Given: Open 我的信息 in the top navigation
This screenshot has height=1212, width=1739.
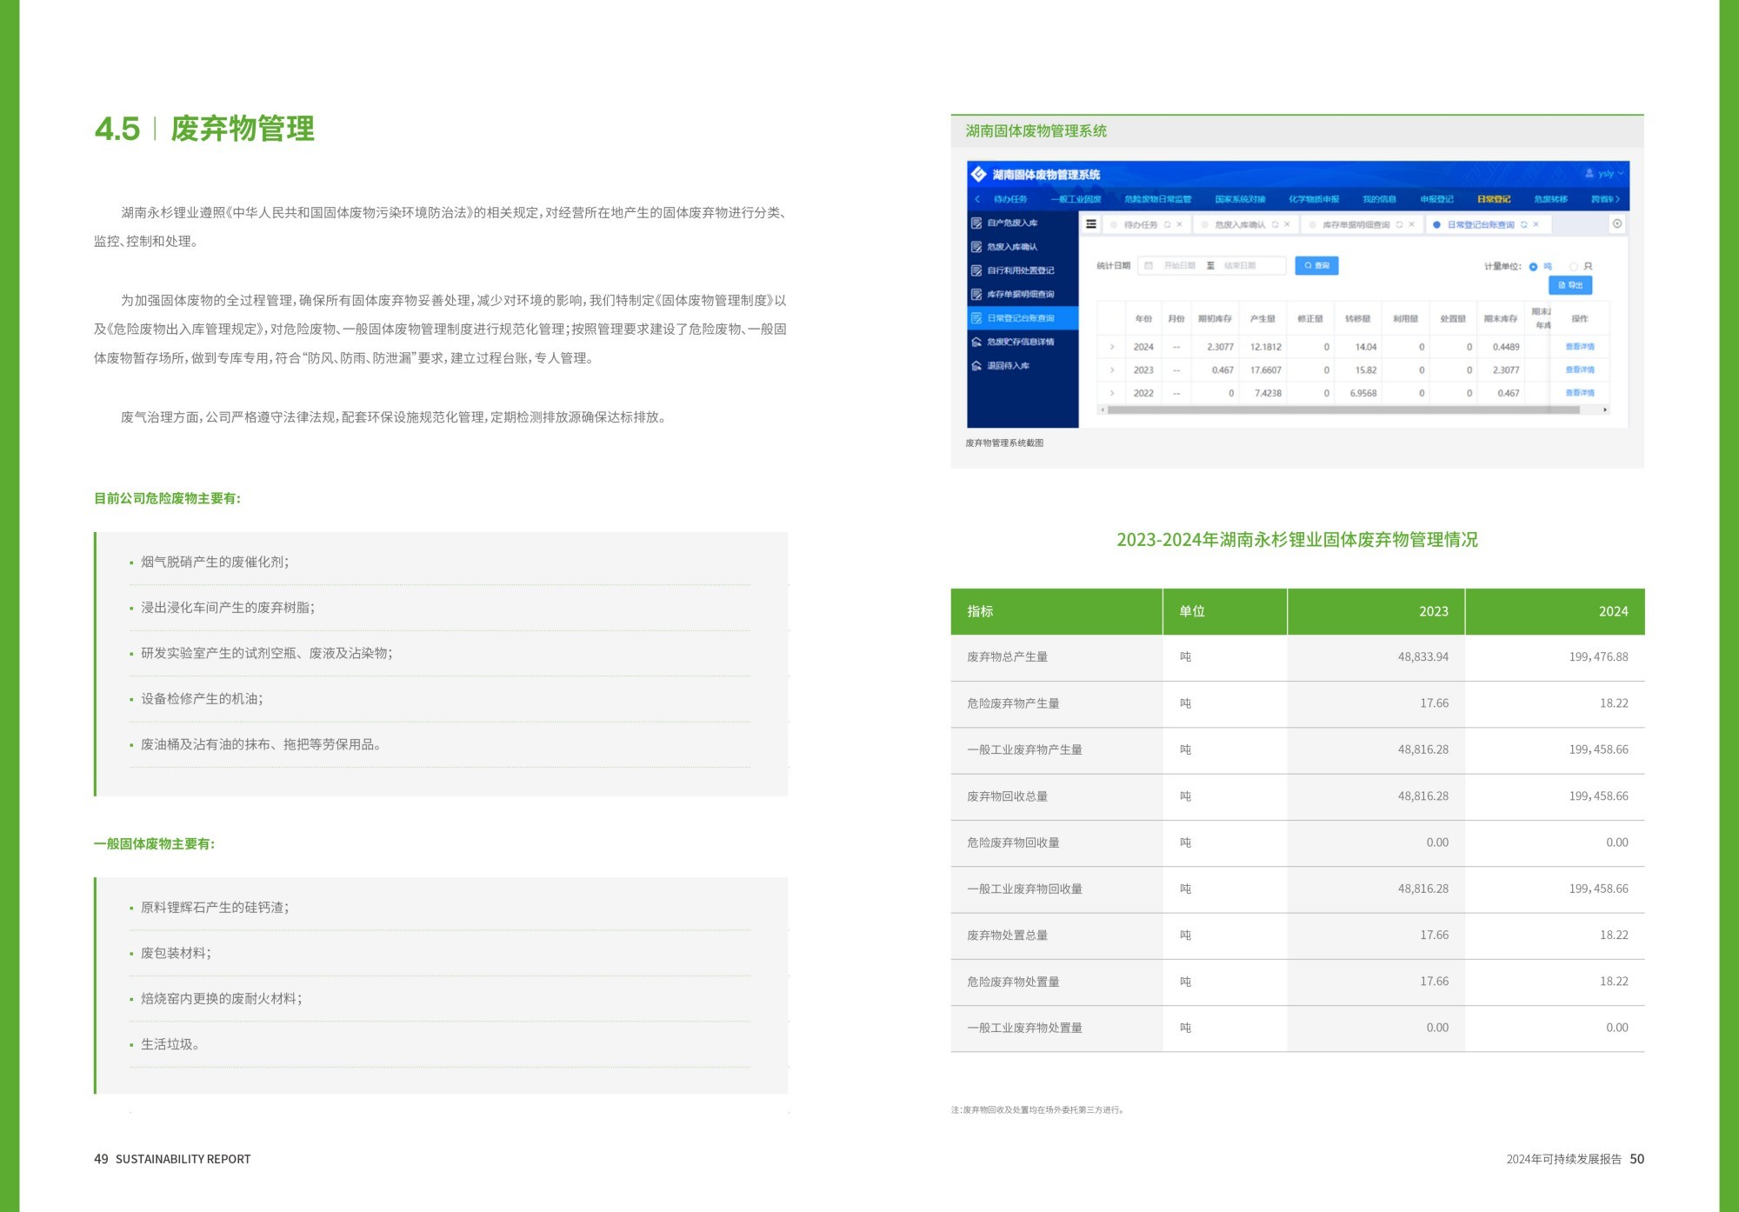Looking at the screenshot, I should click(1379, 199).
